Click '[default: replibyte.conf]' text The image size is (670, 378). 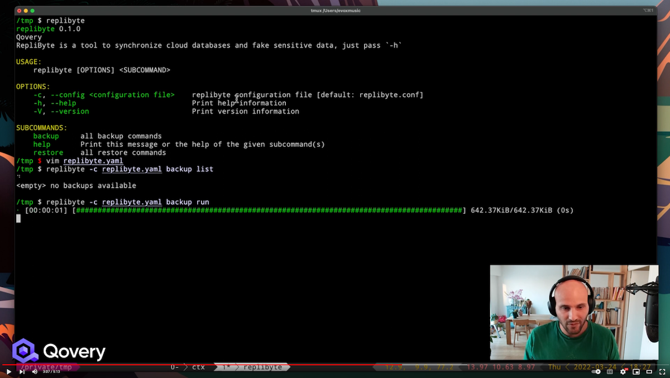point(370,95)
